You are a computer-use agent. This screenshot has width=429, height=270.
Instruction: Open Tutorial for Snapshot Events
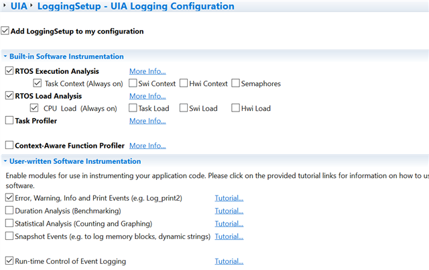[229, 236]
